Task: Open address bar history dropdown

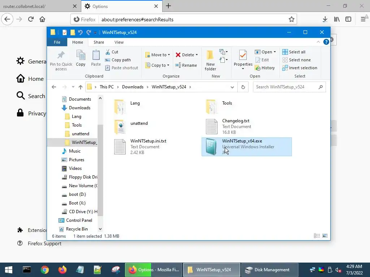Action: coord(232,87)
